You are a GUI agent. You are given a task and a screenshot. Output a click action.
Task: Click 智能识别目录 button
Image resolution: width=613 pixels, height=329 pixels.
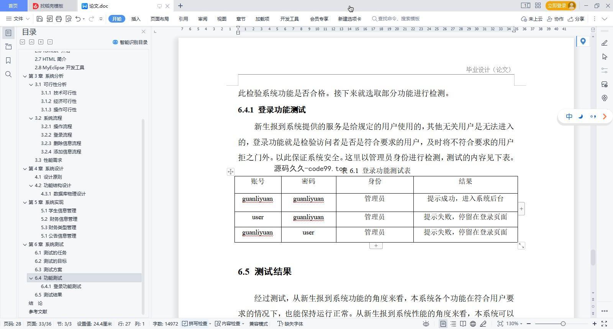[130, 42]
